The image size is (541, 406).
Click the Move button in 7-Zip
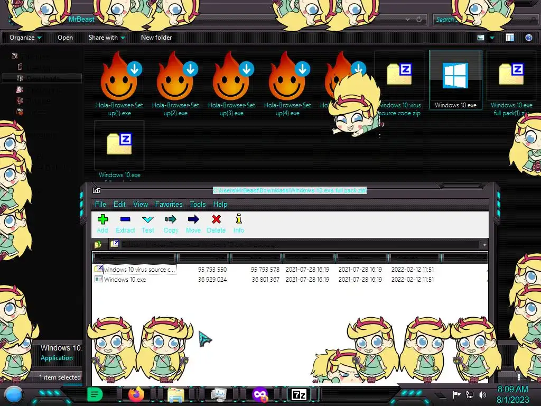coord(193,224)
